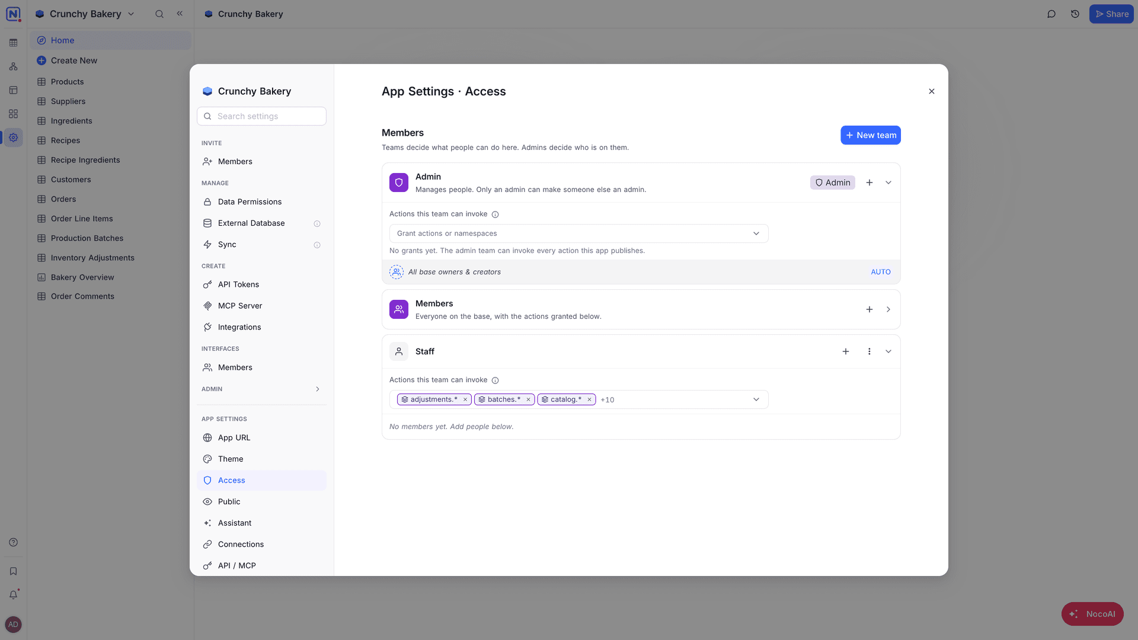Go to API Tokens settings
1138x640 pixels.
point(261,284)
